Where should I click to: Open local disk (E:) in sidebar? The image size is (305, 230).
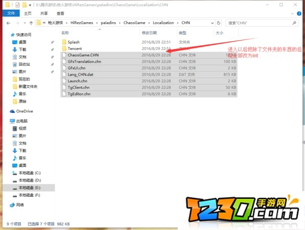(29, 188)
